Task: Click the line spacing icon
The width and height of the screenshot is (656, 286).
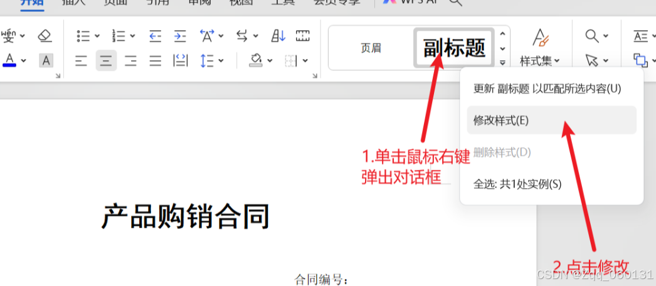Action: (207, 61)
